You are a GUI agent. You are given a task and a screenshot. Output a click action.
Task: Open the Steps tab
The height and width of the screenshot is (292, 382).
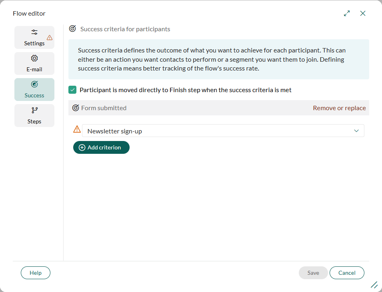(34, 116)
